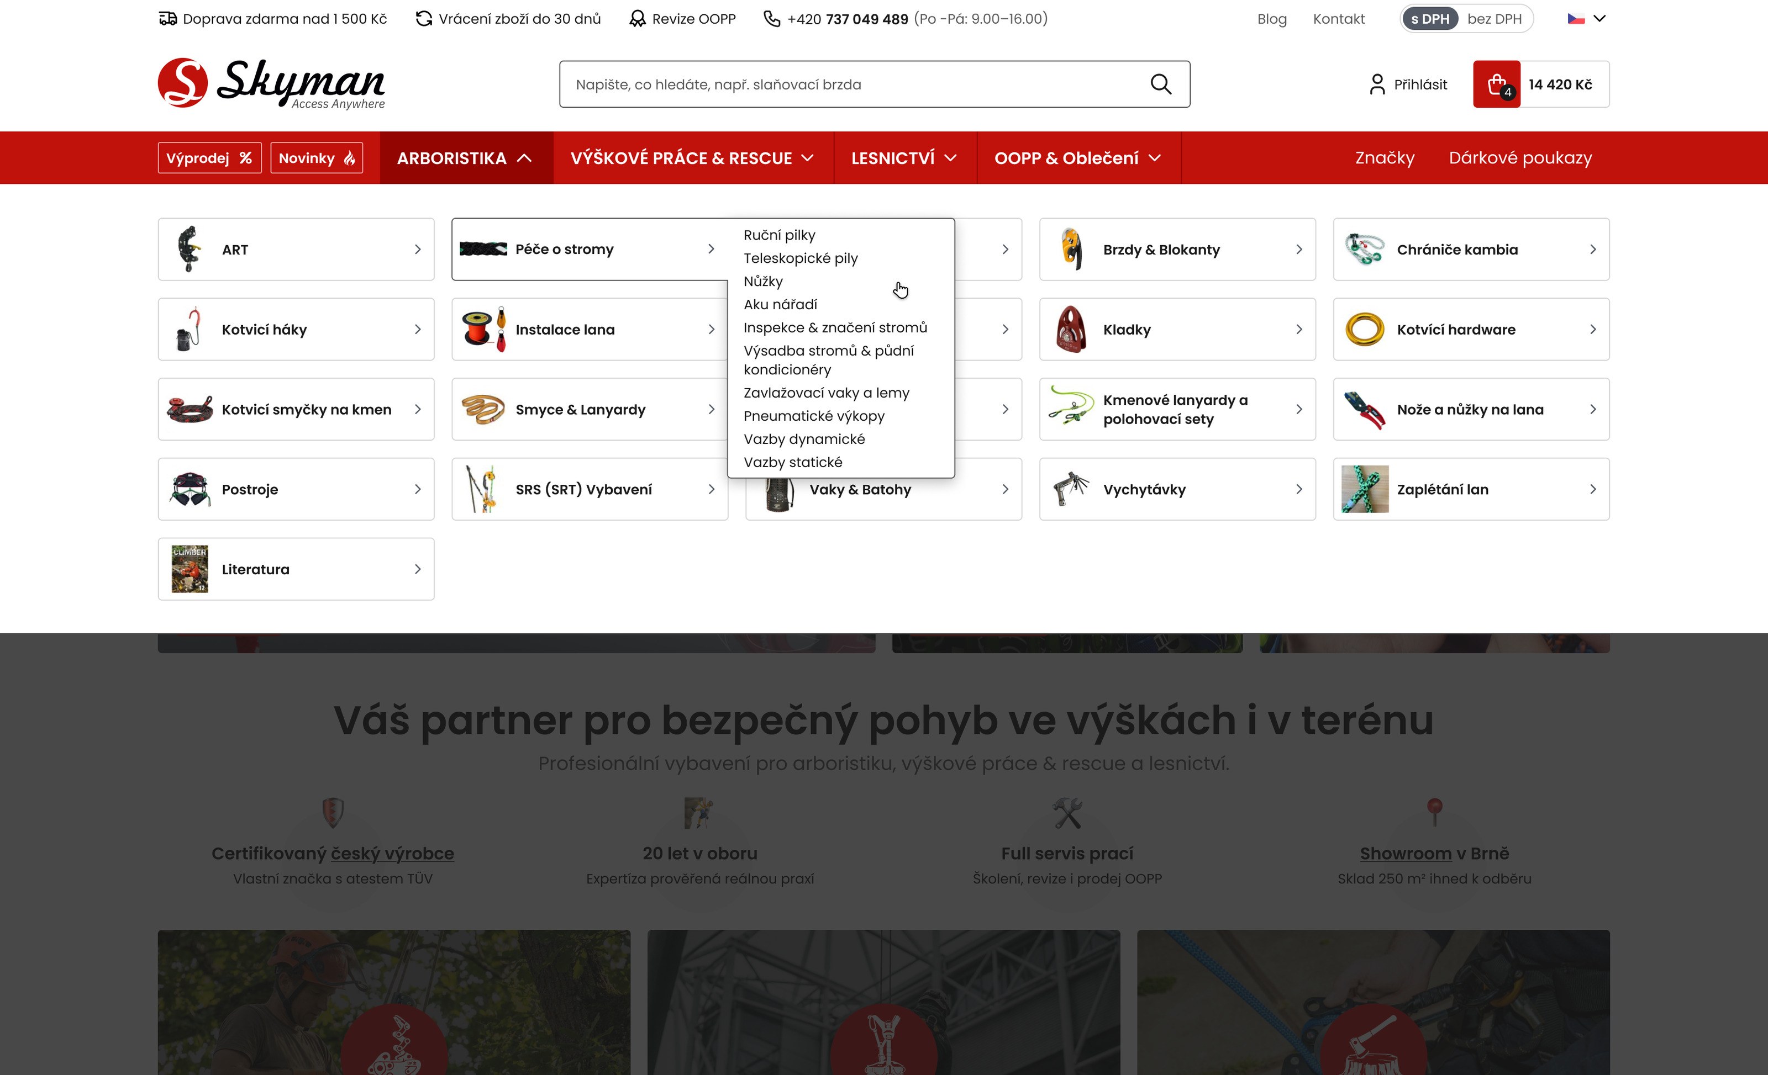The height and width of the screenshot is (1075, 1768).
Task: Open the Kotvicí smyčky na kmen card
Action: 296,410
